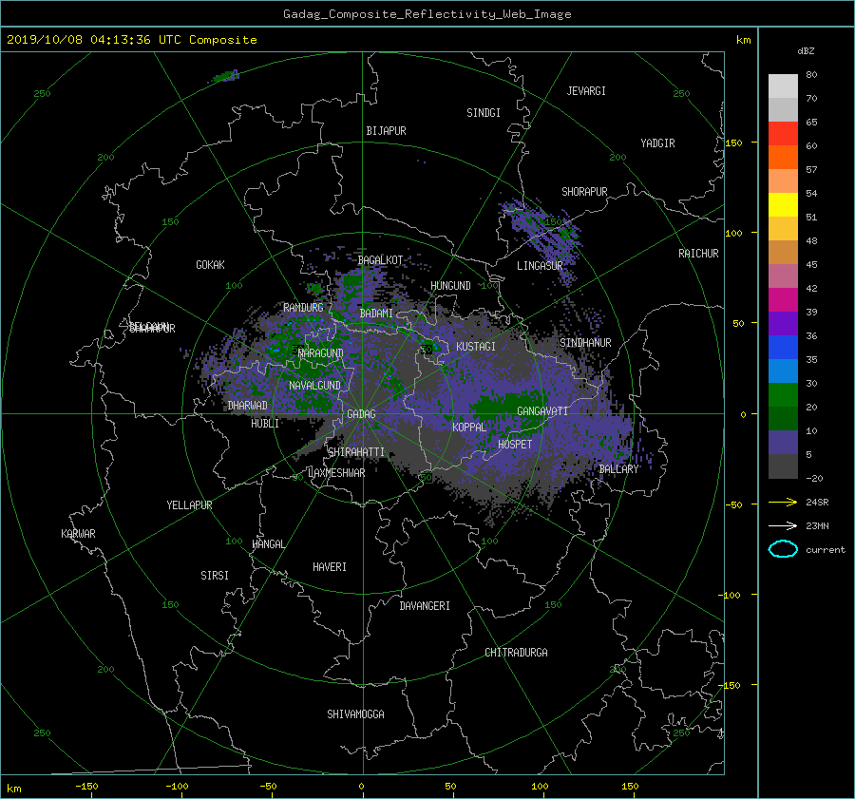Click the SINDHANUR city label
855x799 pixels.
point(585,343)
